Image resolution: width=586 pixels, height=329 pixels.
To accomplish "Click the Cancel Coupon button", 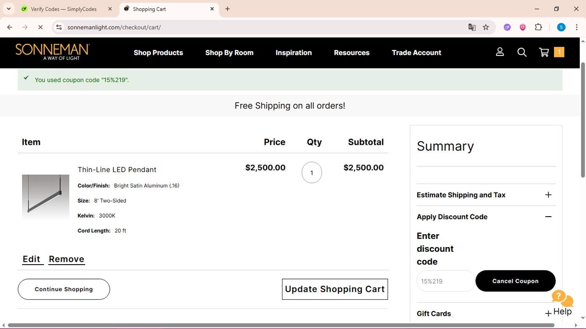I will (x=515, y=281).
